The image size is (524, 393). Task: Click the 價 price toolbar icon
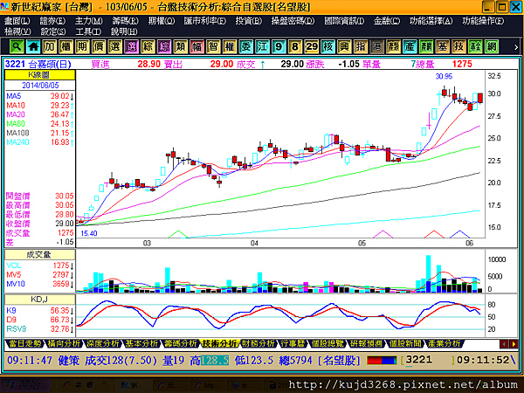[99, 46]
